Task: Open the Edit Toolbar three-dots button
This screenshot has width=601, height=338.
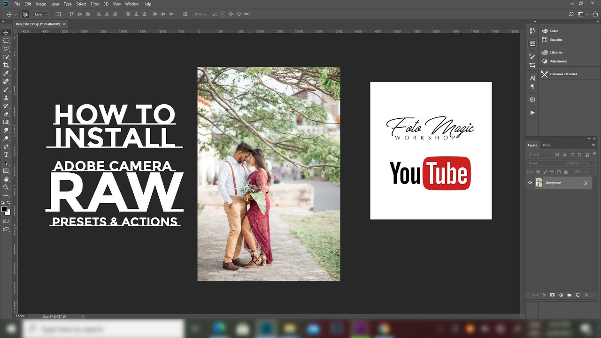Action: [x=6, y=194]
